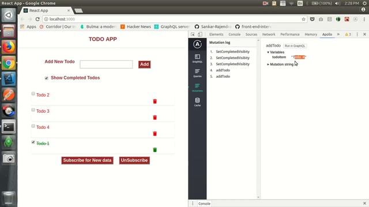The height and width of the screenshot is (207, 369).
Task: Toggle the Show Completed Todos checkbox
Action: 46,78
